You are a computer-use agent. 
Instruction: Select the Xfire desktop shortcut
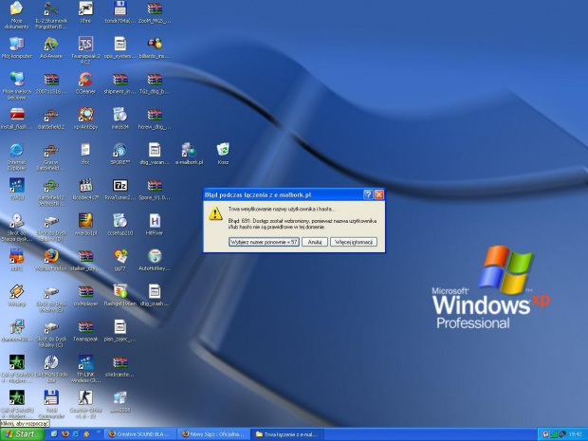[x=85, y=12]
